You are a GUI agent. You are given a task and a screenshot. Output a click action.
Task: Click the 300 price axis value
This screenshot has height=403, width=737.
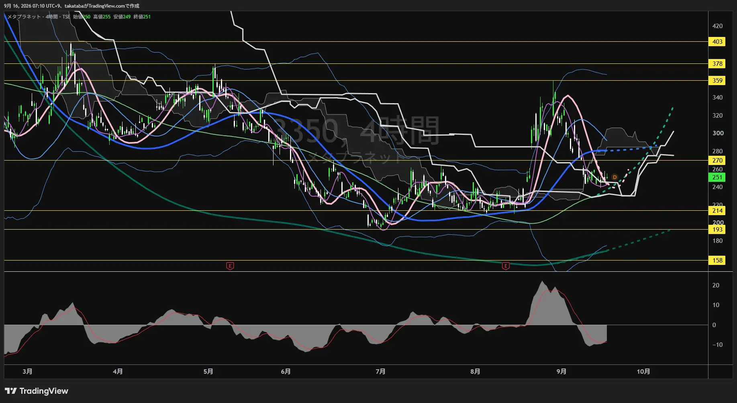(717, 133)
